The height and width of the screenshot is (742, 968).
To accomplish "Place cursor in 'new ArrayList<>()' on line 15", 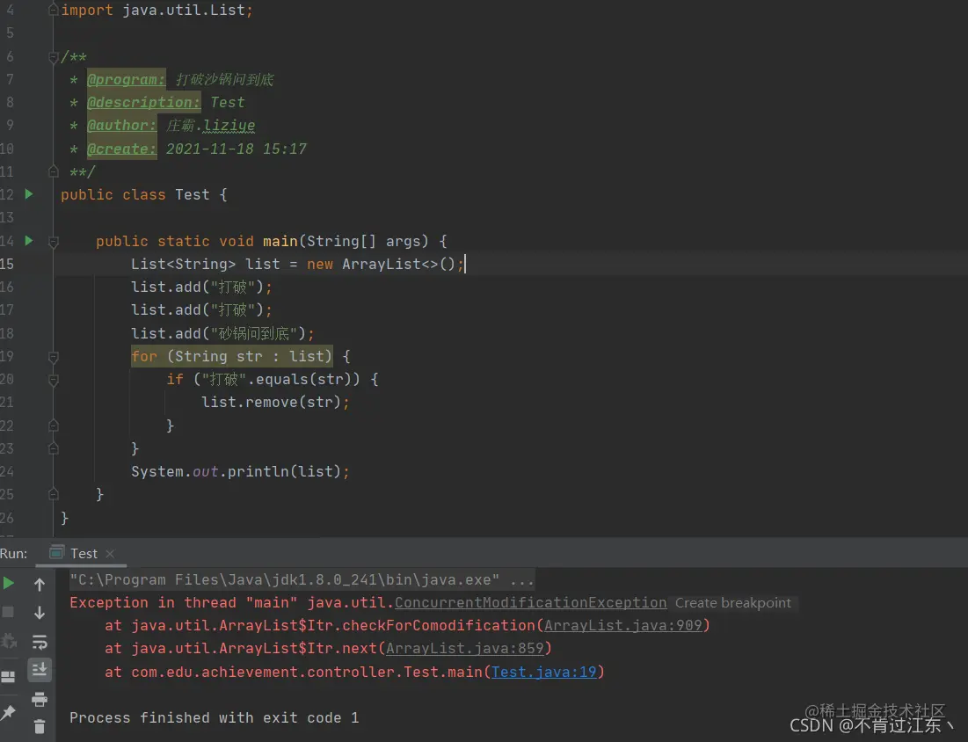I will coord(381,265).
